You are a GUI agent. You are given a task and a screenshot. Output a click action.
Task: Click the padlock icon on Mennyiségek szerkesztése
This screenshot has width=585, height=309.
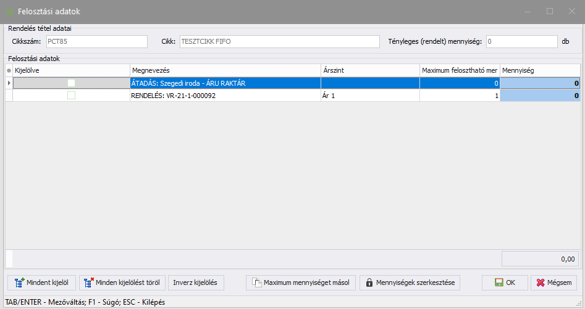pos(369,283)
